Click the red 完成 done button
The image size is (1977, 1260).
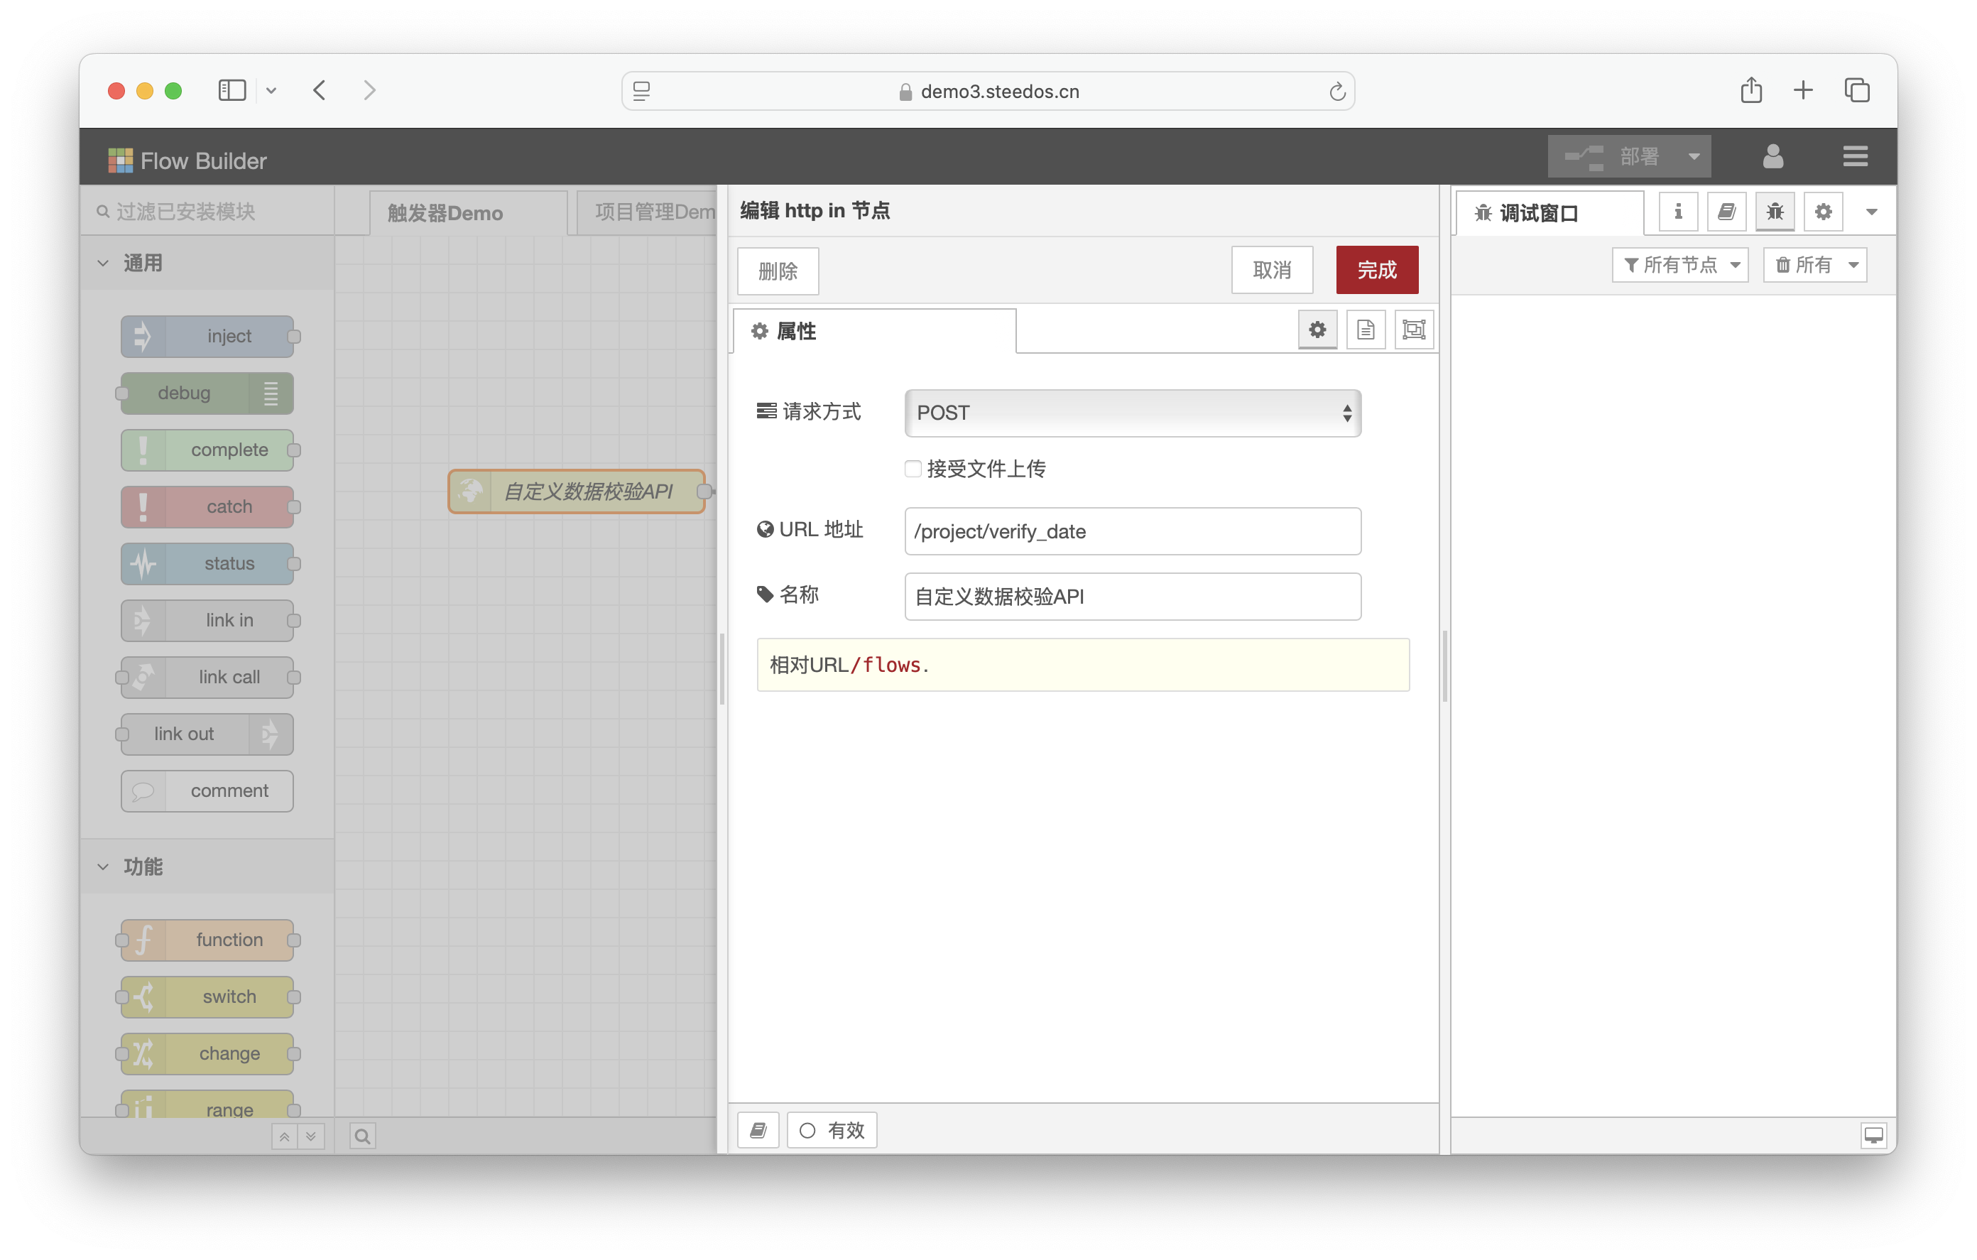click(1377, 269)
